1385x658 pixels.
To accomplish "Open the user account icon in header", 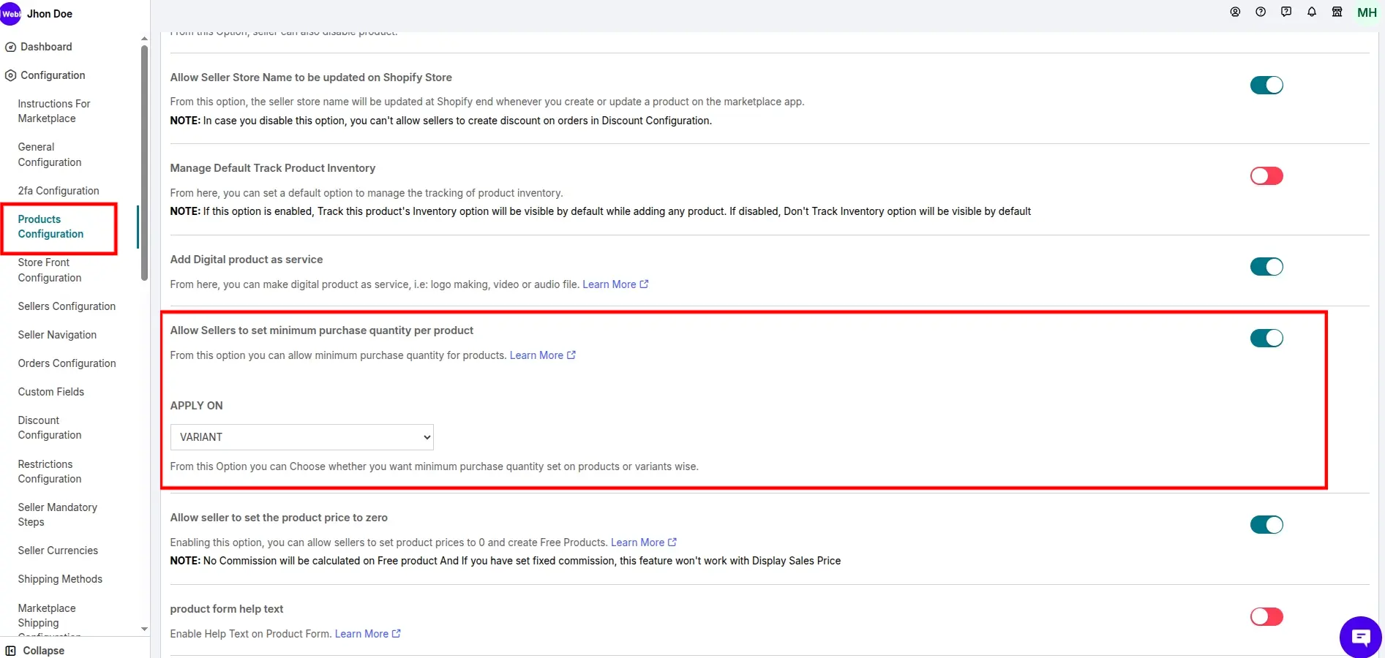I will click(x=1235, y=12).
